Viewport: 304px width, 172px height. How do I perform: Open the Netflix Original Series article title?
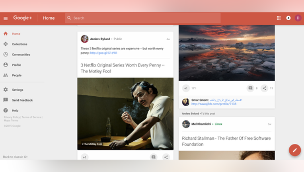(123, 68)
